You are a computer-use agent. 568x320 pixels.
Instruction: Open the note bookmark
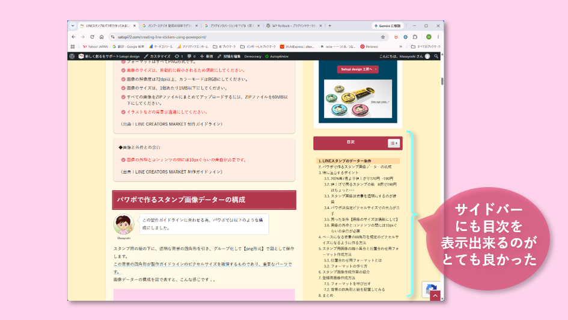click(338, 47)
